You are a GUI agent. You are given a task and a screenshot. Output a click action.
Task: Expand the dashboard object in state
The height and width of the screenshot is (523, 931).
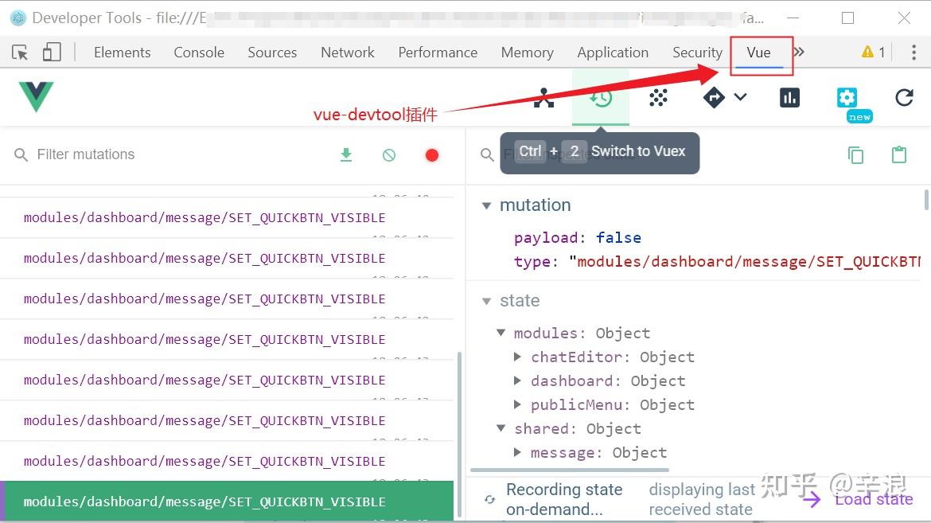coord(518,381)
